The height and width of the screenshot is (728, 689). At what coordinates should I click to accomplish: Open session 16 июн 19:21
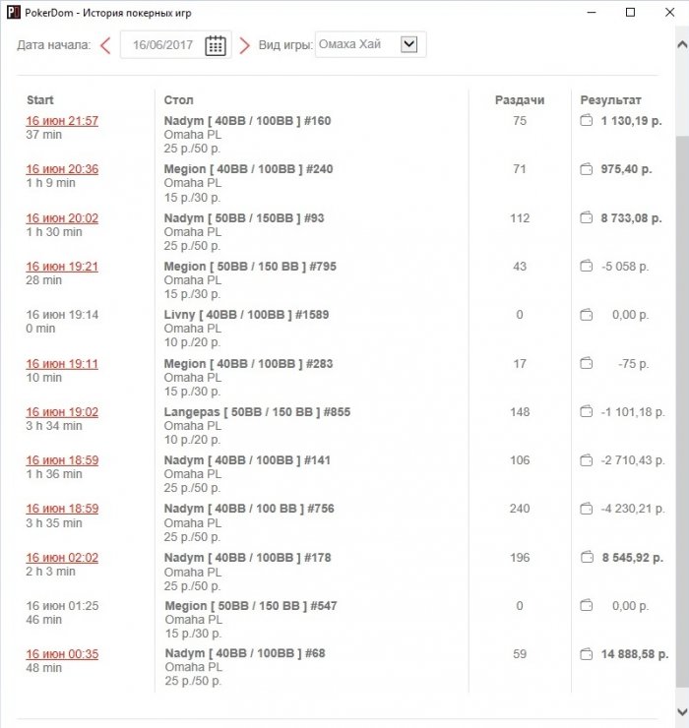pyautogui.click(x=62, y=267)
